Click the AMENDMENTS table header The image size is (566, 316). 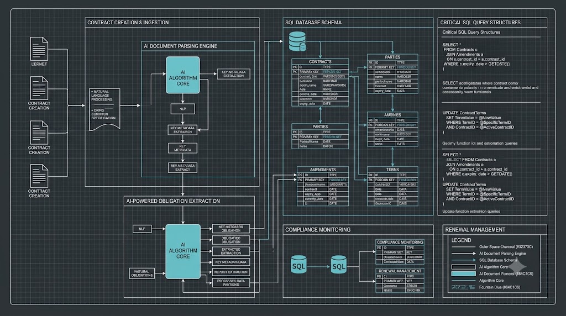click(323, 170)
